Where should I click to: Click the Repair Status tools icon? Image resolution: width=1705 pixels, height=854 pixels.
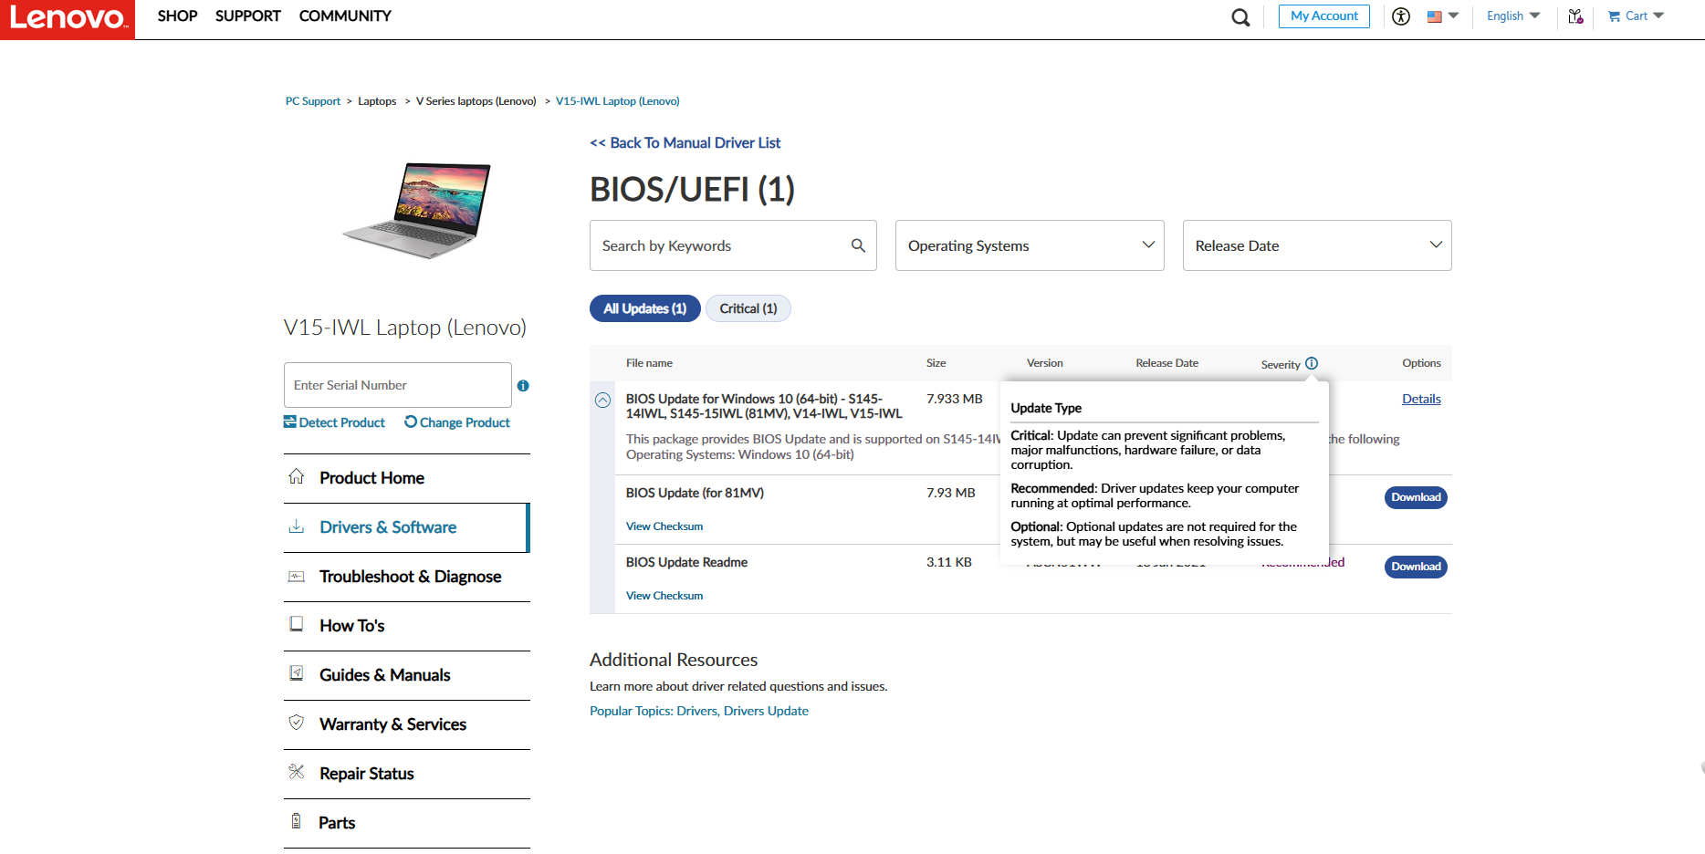pyautogui.click(x=297, y=772)
